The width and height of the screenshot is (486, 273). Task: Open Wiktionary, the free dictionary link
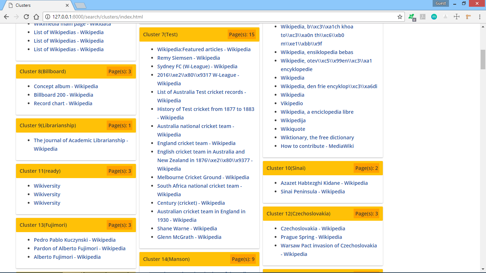(x=317, y=138)
